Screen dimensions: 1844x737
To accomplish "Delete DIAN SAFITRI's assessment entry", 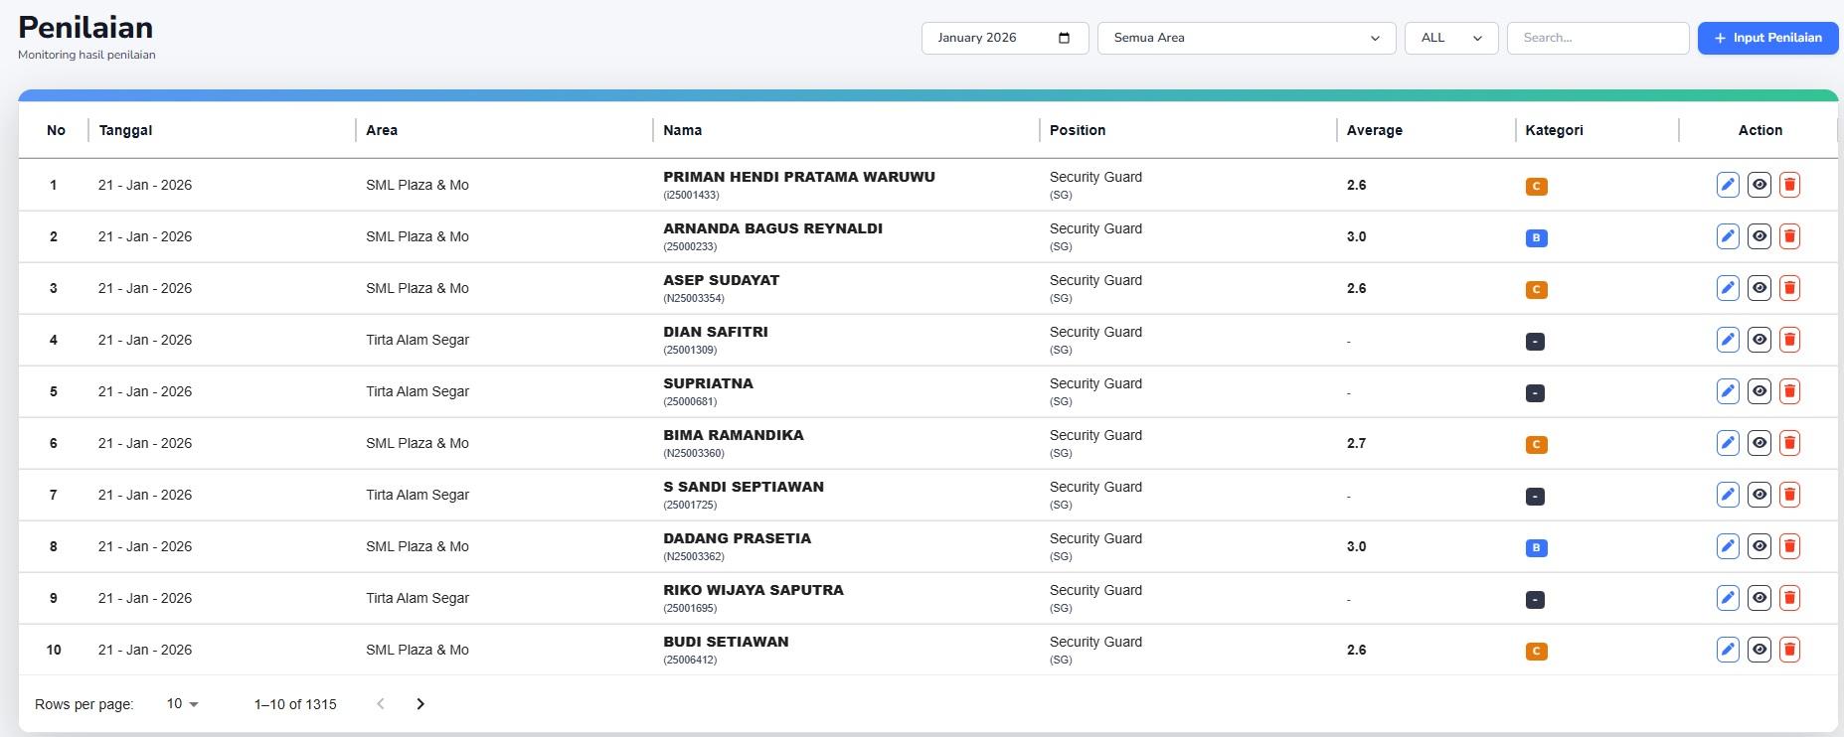I will (x=1789, y=340).
